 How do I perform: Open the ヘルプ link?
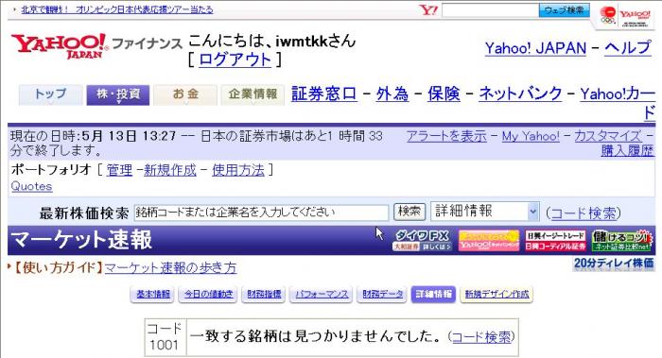point(628,47)
